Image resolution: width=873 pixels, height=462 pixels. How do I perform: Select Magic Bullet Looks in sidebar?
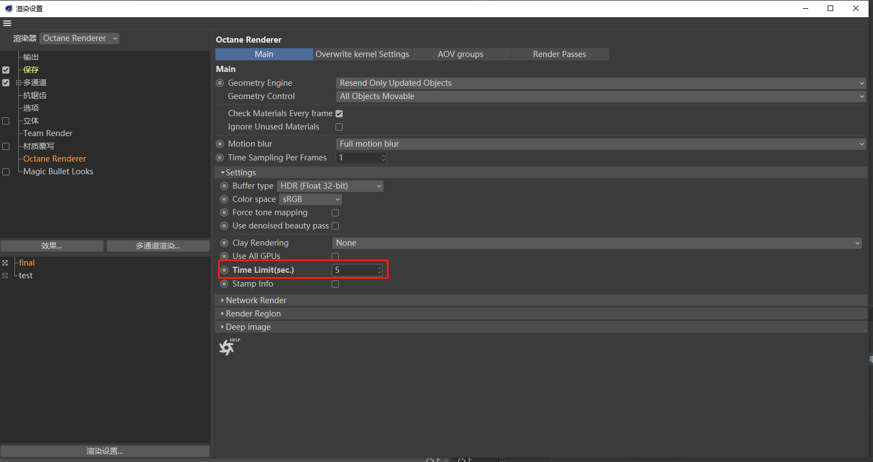point(58,172)
